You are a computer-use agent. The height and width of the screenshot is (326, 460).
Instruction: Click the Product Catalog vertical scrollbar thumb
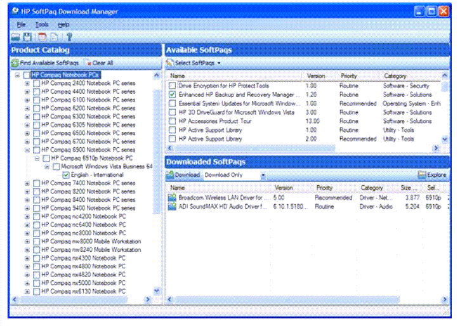click(x=157, y=150)
